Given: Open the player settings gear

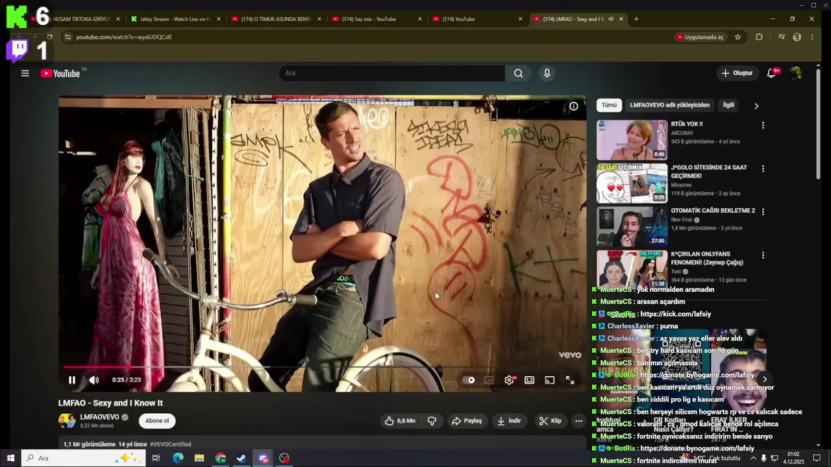Looking at the screenshot, I should point(510,380).
